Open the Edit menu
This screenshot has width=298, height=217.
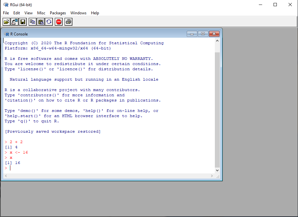click(17, 13)
